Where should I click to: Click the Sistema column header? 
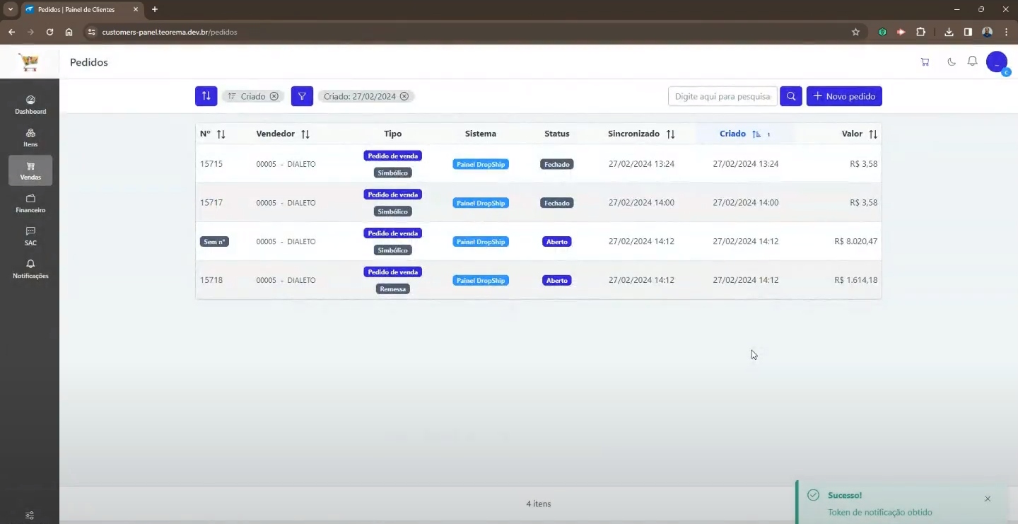[481, 134]
